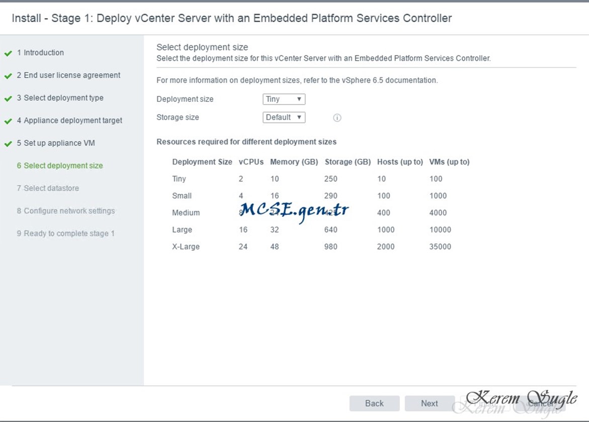Click the "VMs (up to)" column header
589x422 pixels.
click(x=449, y=162)
